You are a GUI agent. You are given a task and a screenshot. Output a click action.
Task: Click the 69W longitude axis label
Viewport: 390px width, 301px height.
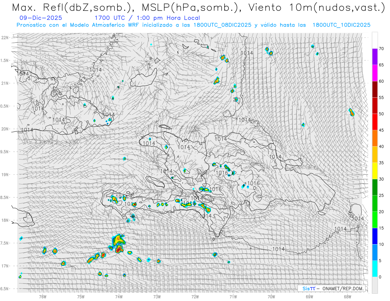pyautogui.click(x=309, y=296)
